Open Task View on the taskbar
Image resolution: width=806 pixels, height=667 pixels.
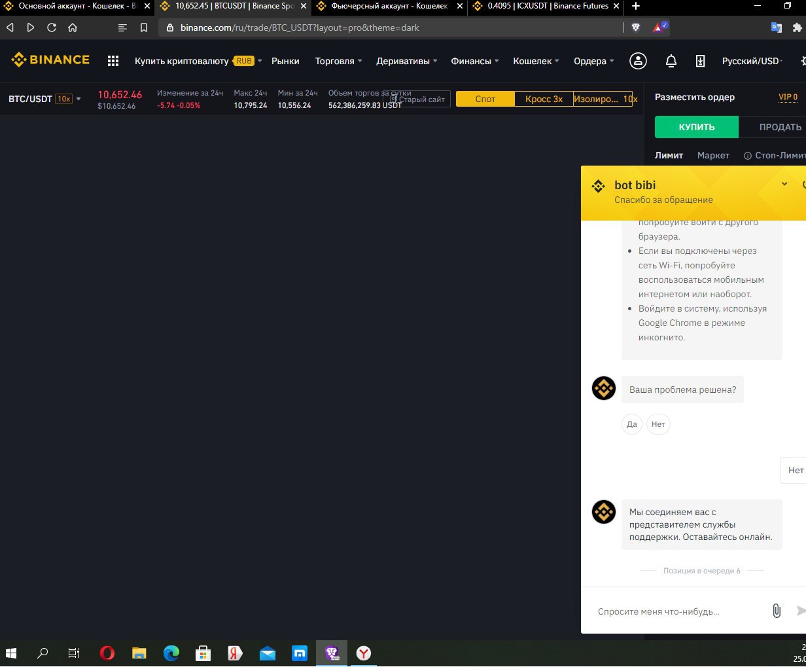coord(74,653)
